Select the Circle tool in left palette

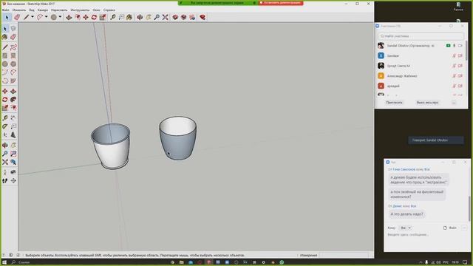point(5,64)
